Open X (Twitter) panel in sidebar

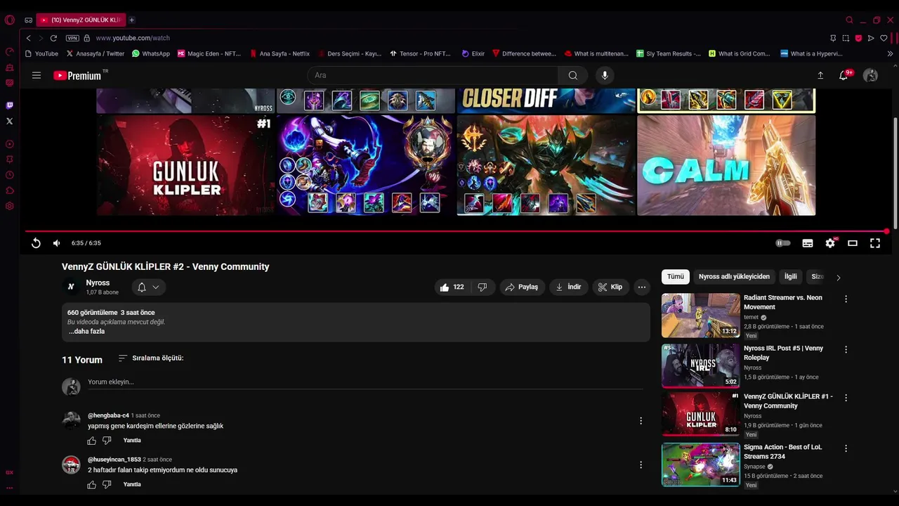9,121
